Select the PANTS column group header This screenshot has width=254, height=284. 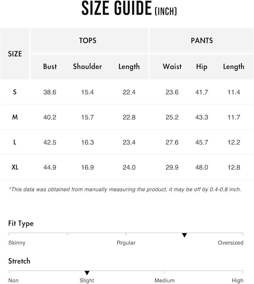(x=202, y=41)
